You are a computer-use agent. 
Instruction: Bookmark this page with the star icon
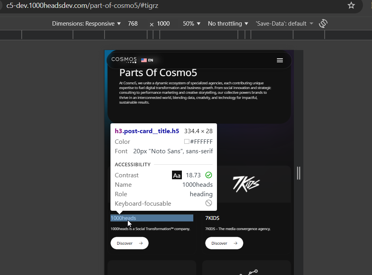tap(351, 5)
